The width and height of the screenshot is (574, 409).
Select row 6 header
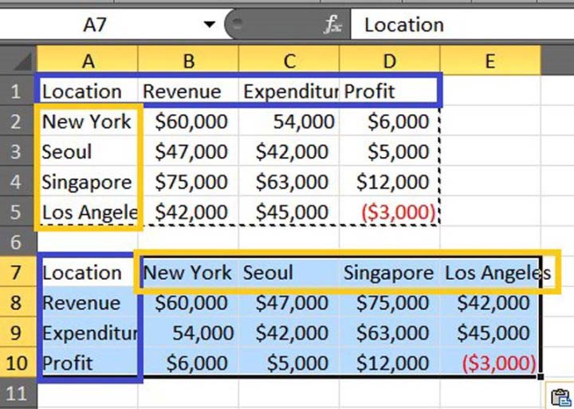[x=18, y=242]
